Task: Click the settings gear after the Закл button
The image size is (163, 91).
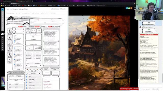Action: coord(59,27)
